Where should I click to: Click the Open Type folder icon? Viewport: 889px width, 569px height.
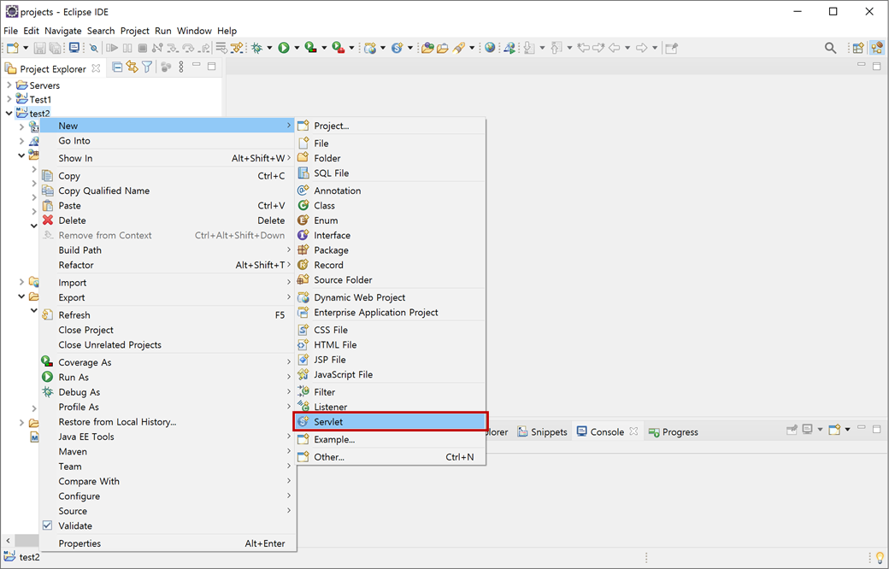[x=427, y=48]
